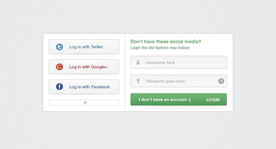Focus the 'Password goes here' input field
This screenshot has width=276, height=149.
[179, 81]
